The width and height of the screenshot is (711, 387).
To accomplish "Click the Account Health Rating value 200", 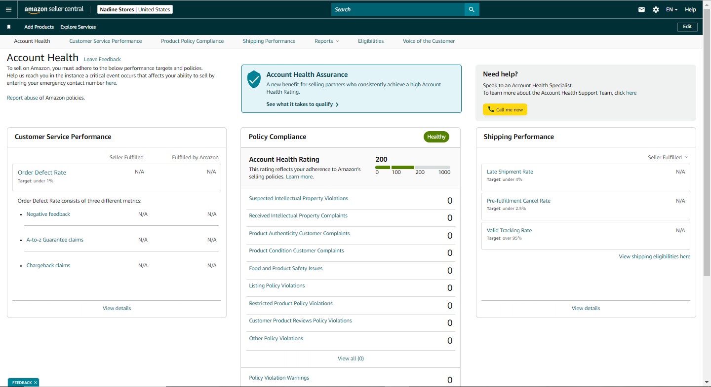I will [382, 159].
